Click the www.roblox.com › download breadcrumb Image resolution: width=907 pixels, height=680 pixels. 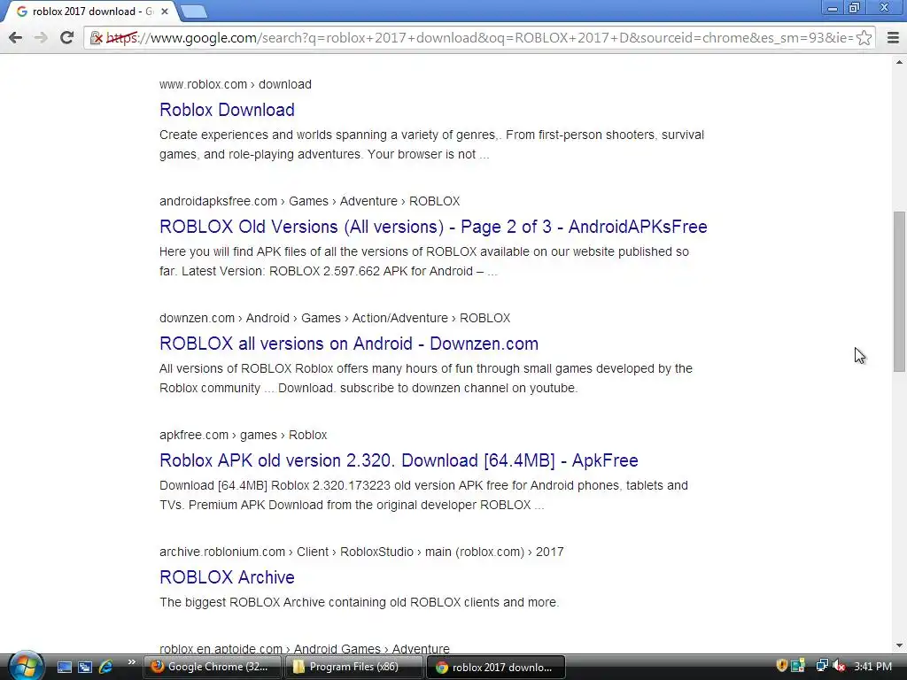click(x=236, y=84)
